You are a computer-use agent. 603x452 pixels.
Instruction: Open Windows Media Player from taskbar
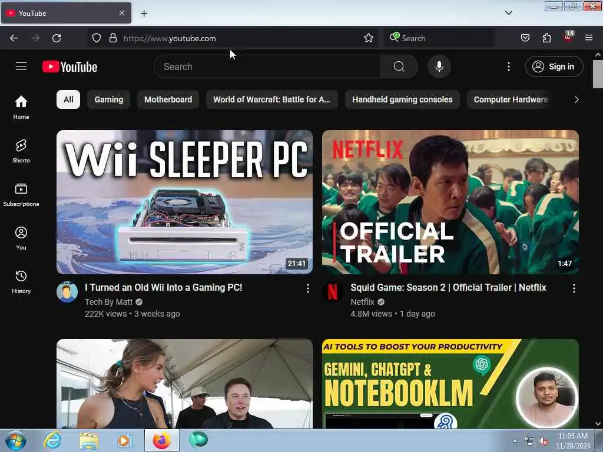tap(124, 441)
